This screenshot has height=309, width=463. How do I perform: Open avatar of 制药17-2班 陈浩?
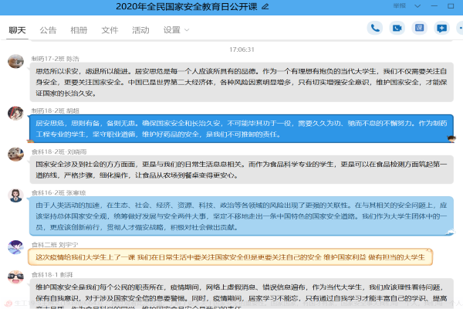click(x=15, y=61)
